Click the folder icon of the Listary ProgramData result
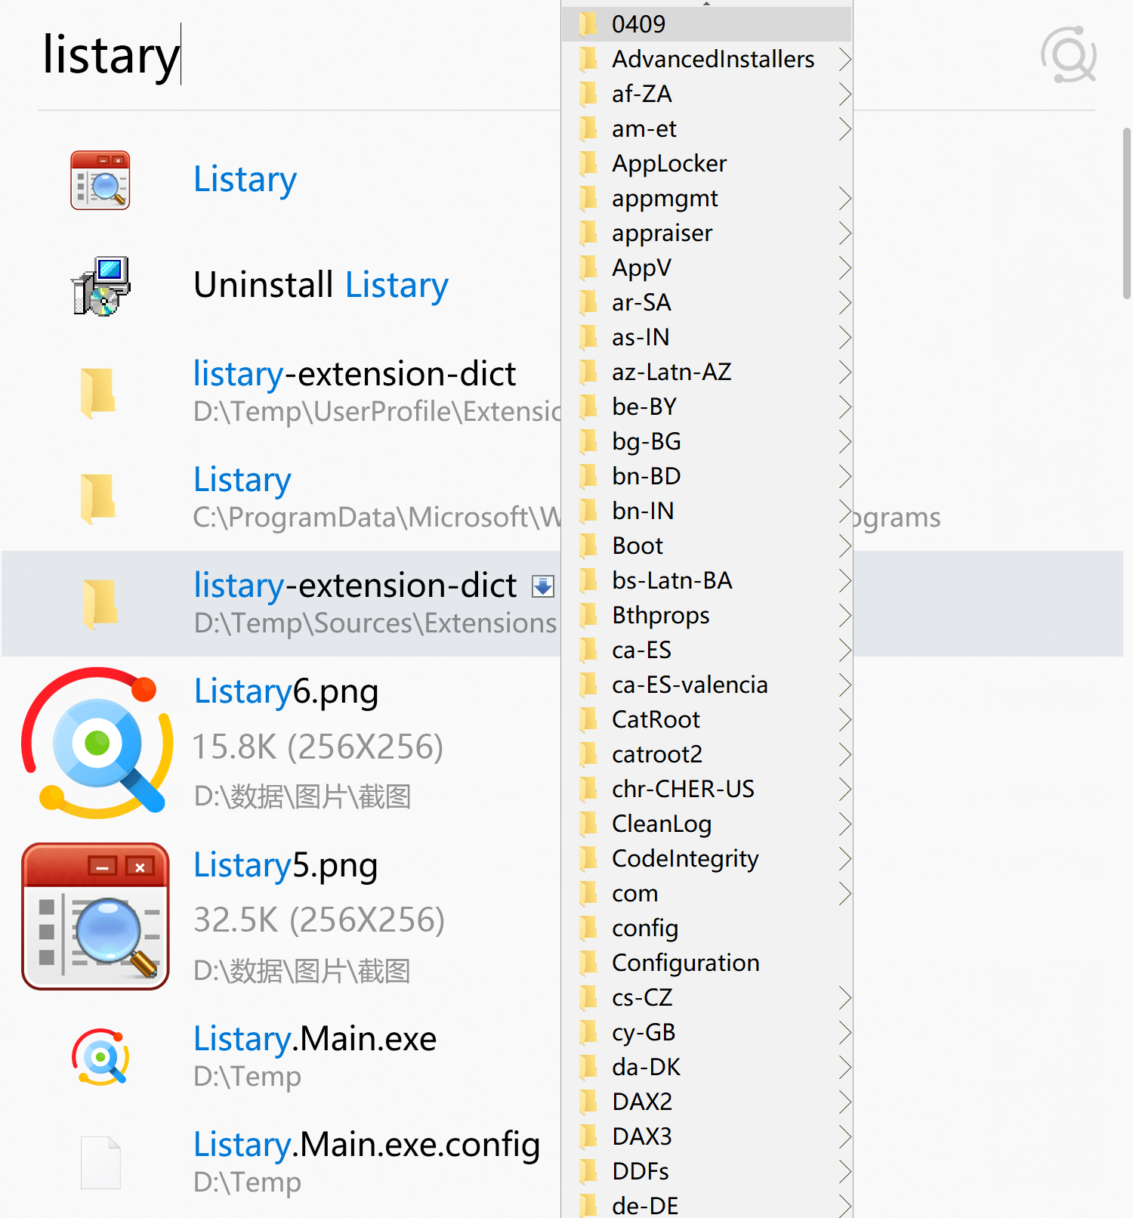Screen dimensions: 1133x1218 [98, 499]
